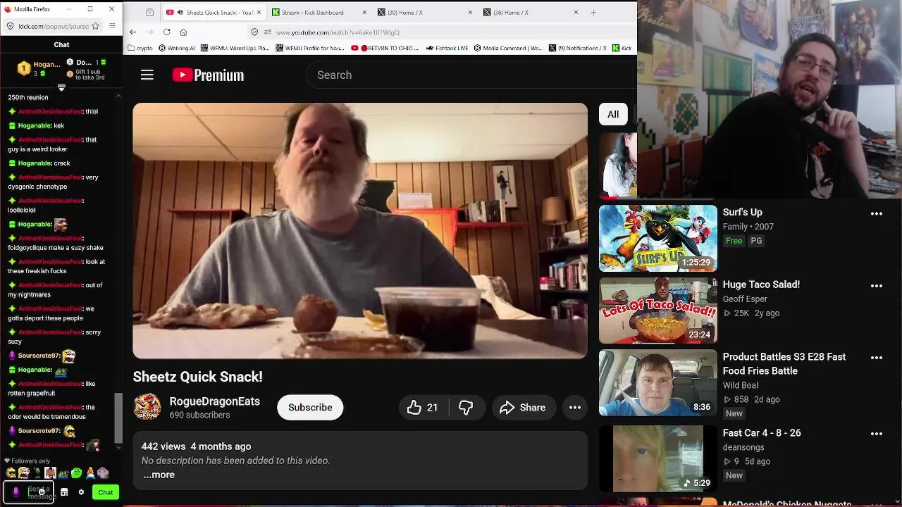Open the Kick chat shop icon
The image size is (902, 507).
(x=64, y=492)
